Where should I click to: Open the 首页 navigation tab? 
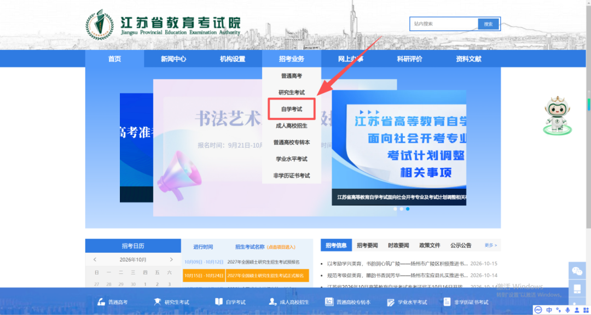[x=114, y=59]
